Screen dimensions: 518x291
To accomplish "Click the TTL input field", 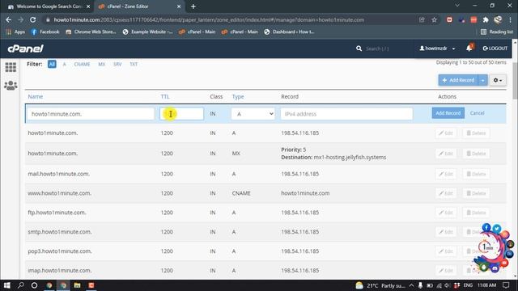I will pos(181,114).
